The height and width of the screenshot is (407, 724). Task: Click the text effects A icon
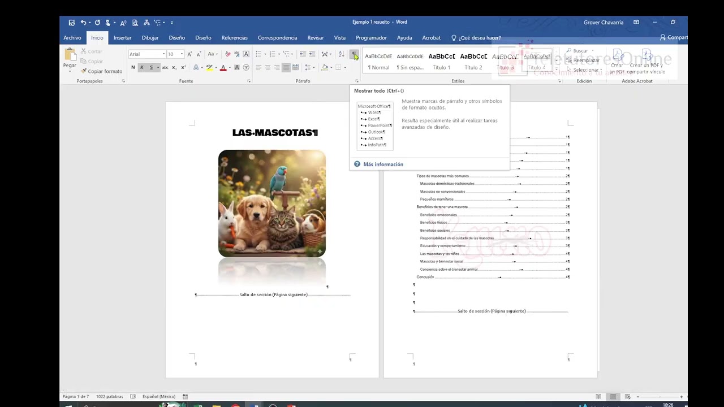tap(196, 67)
